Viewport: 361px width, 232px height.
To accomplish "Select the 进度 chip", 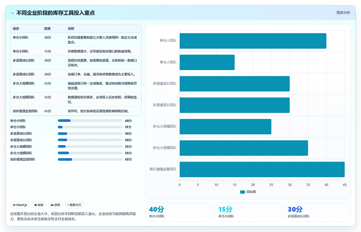I will [55, 205].
